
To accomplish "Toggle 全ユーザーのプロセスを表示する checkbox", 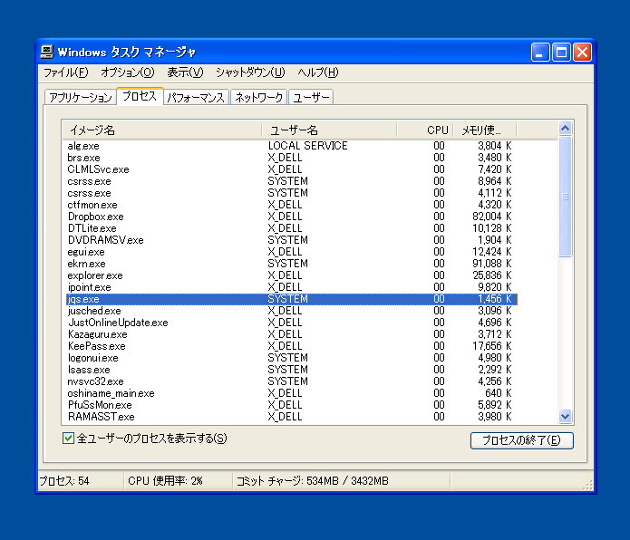I will (68, 439).
